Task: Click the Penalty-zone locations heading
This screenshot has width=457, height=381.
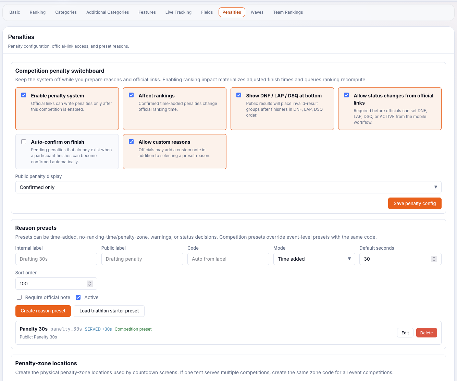Action: click(x=46, y=363)
